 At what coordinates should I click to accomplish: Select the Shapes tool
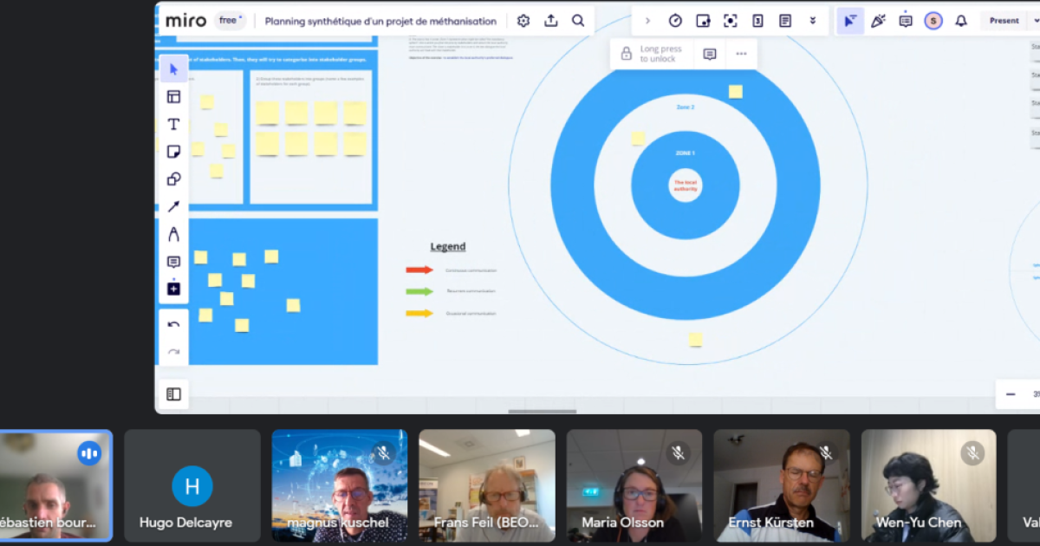[x=173, y=179]
